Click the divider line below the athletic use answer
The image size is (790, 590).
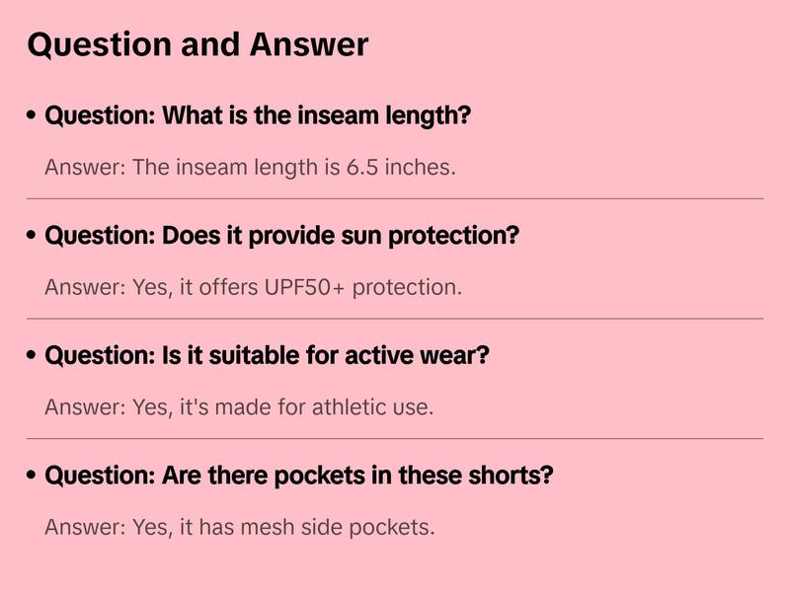395,438
